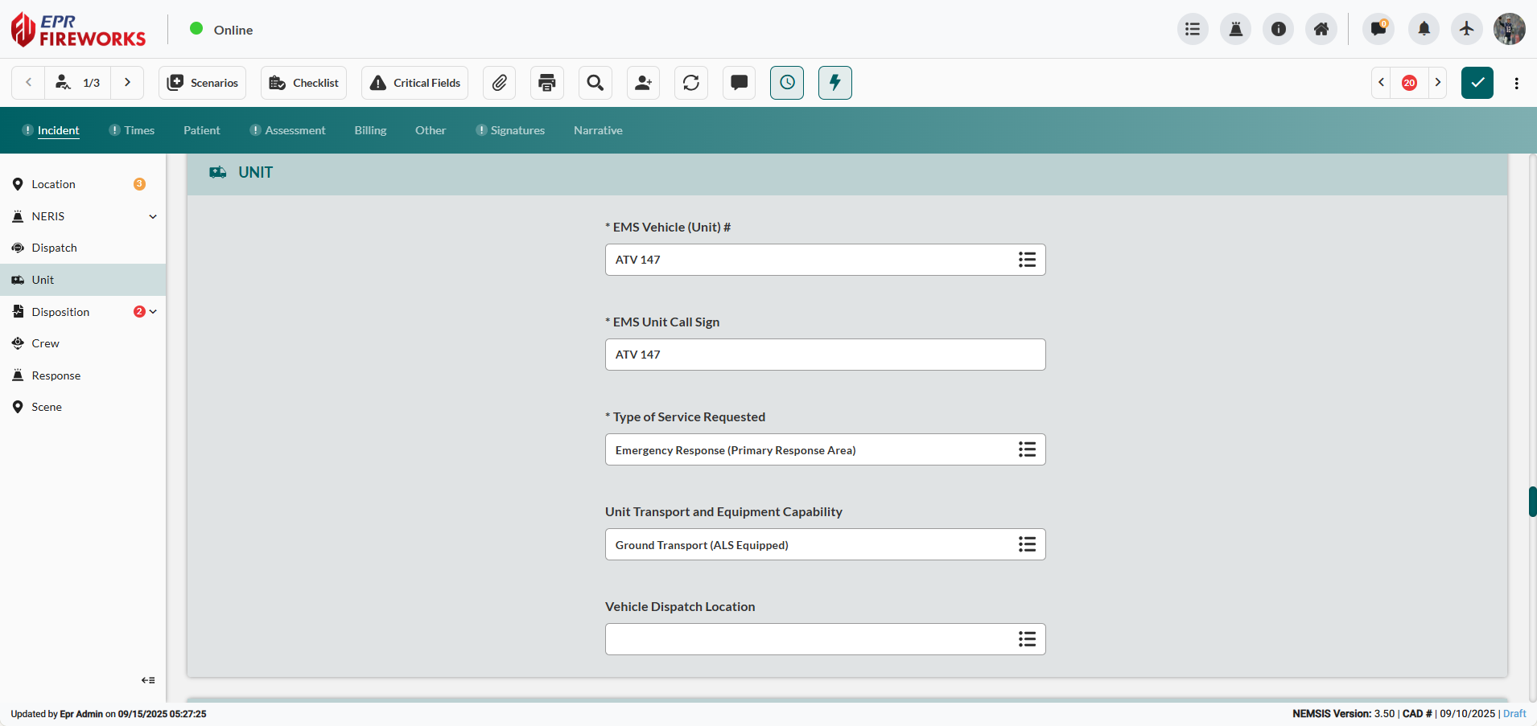Click the EMS Unit Call Sign field
The image size is (1537, 726).
825,355
